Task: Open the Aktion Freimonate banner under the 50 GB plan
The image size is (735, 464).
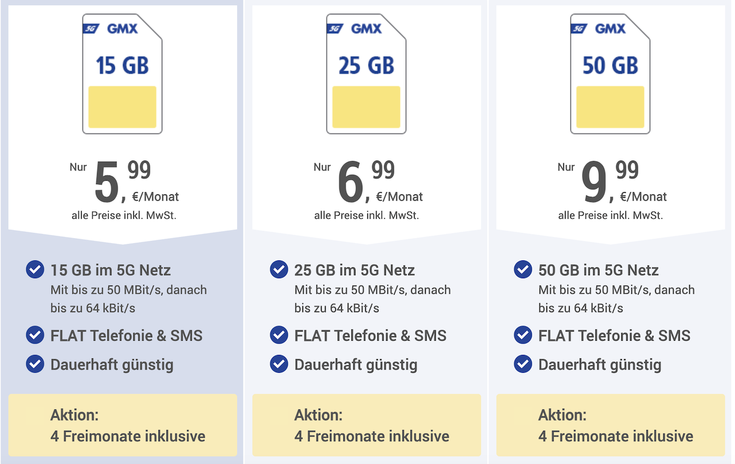Action: point(610,425)
